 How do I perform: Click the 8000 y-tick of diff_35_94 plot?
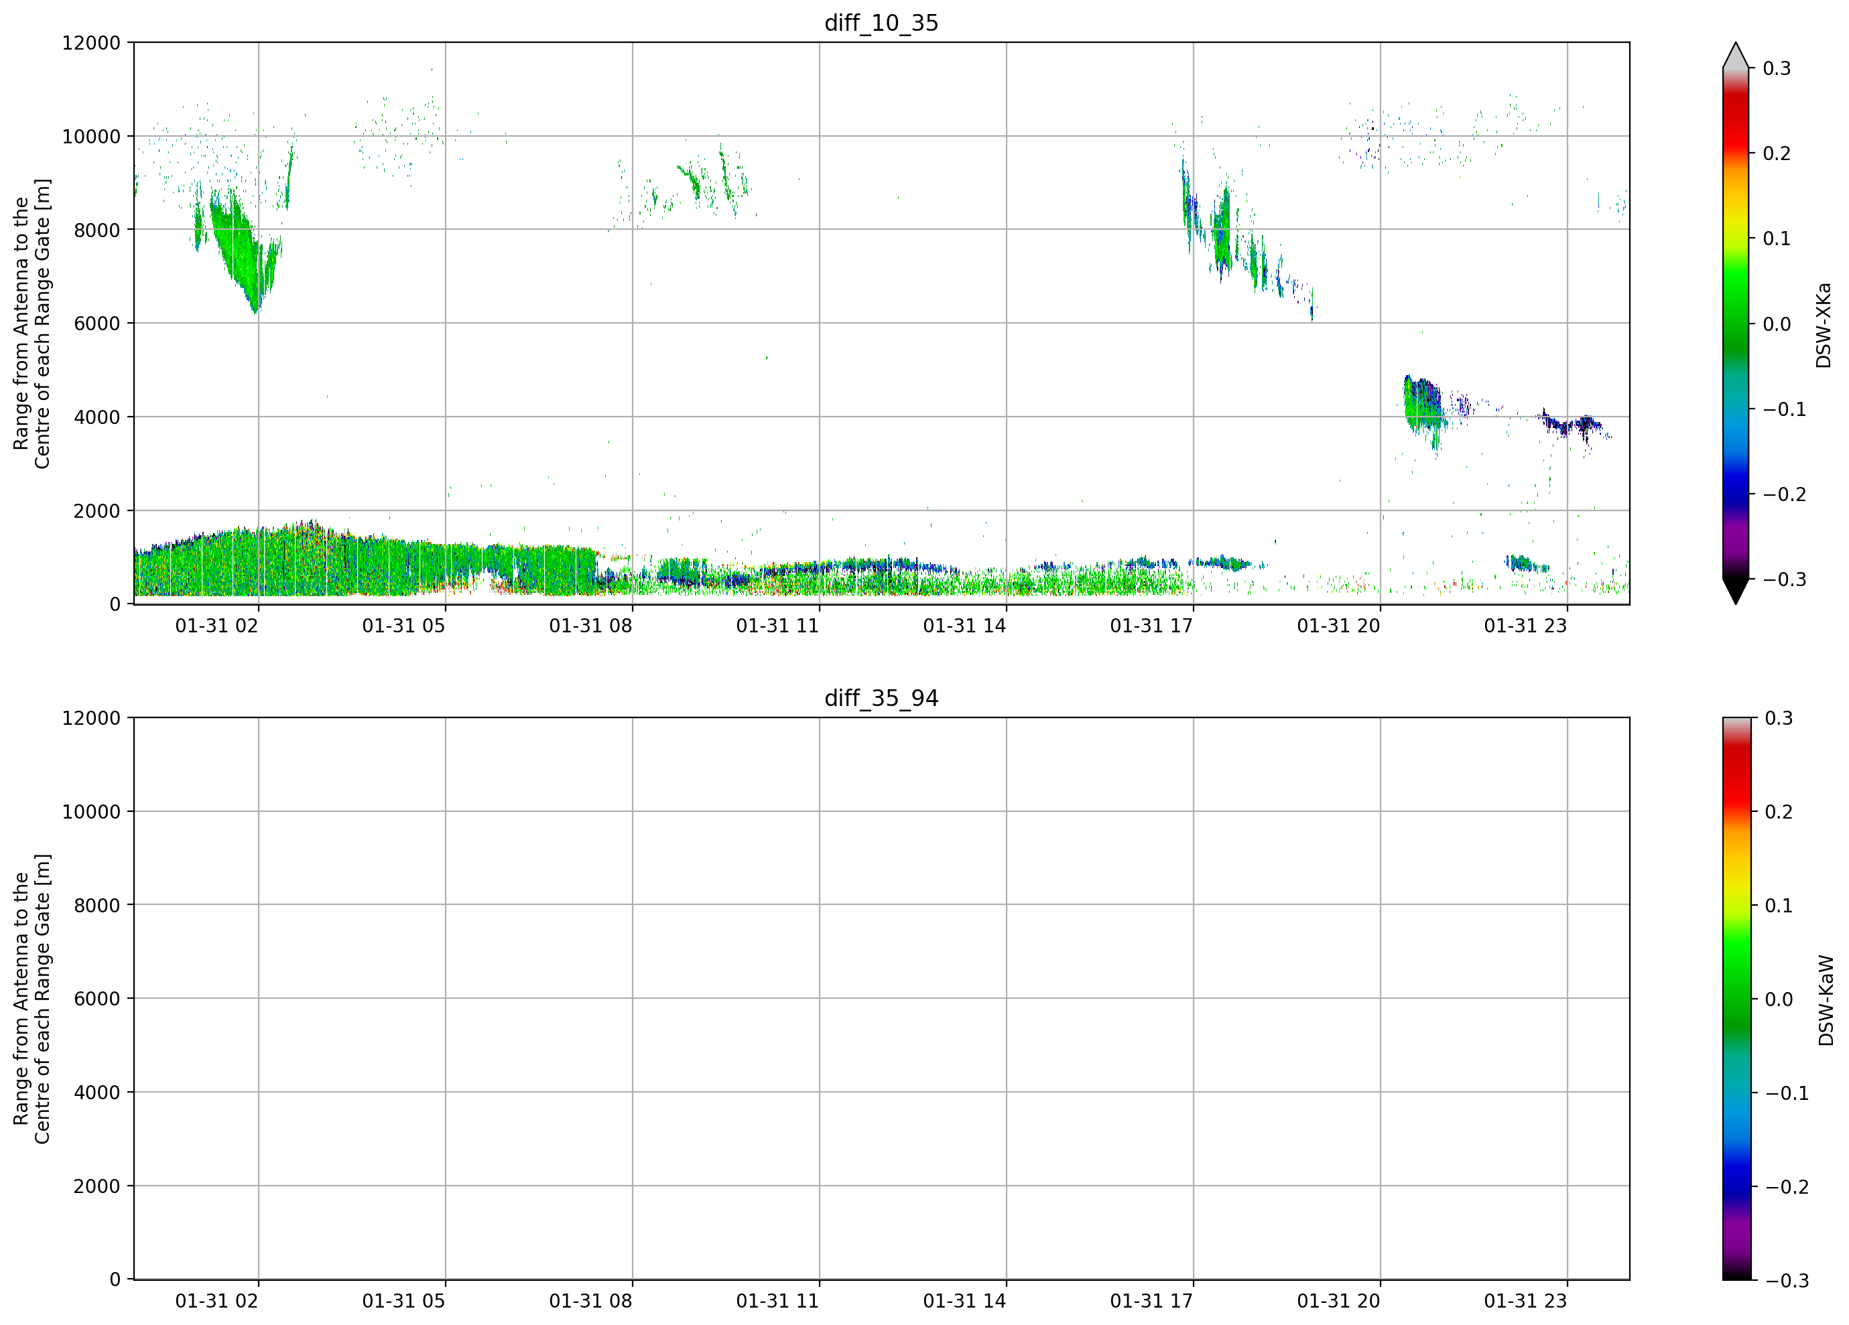click(x=97, y=906)
